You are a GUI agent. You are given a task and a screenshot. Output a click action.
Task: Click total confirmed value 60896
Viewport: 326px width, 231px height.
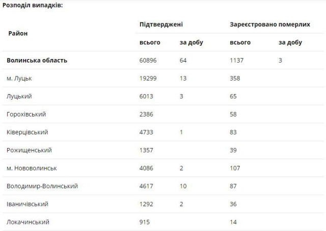(x=148, y=60)
